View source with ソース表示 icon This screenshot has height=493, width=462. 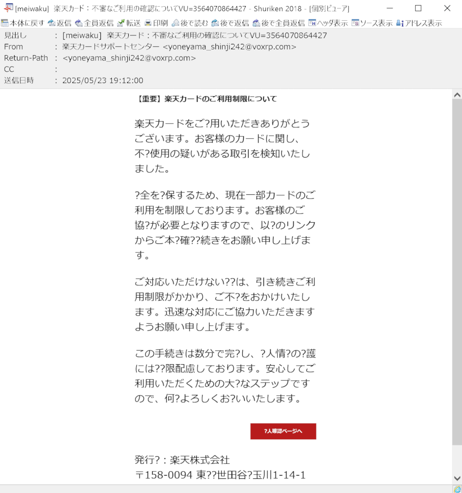(355, 23)
